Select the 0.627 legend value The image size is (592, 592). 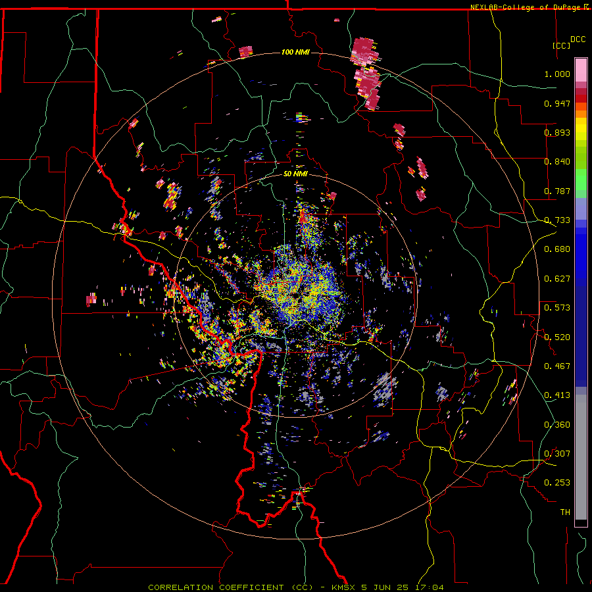tap(557, 279)
